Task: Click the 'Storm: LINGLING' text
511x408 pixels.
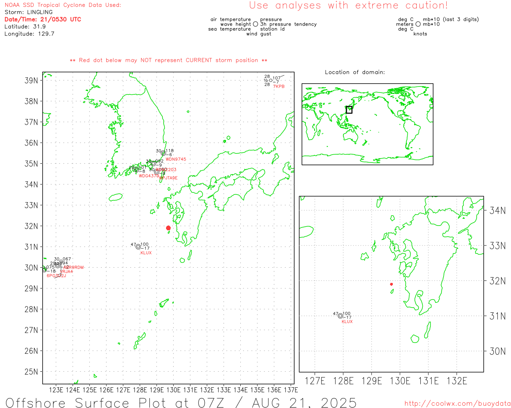Action: pos(28,12)
